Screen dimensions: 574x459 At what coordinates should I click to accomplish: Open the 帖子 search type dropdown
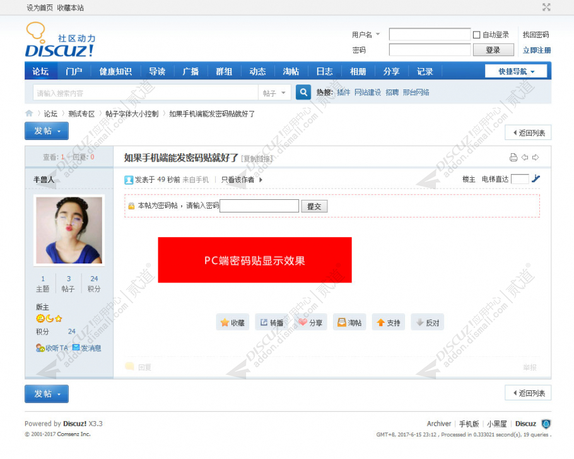coord(274,93)
